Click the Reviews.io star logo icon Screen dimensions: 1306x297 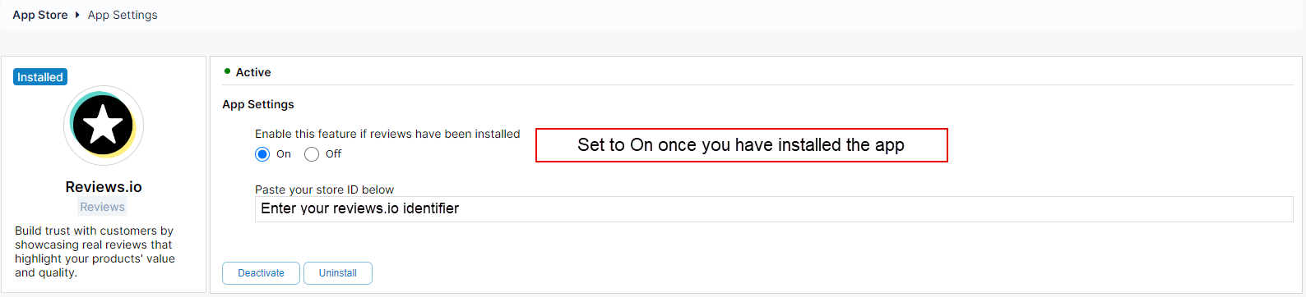pos(104,126)
